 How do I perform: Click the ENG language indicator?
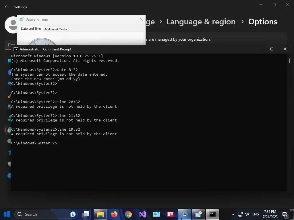click(256, 214)
